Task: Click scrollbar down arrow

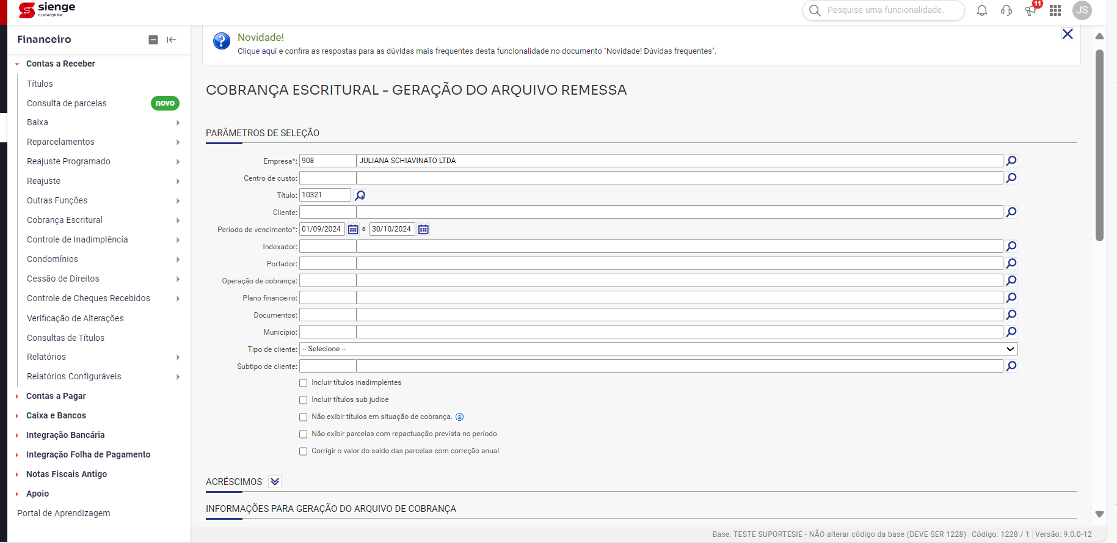Action: coord(1099,514)
